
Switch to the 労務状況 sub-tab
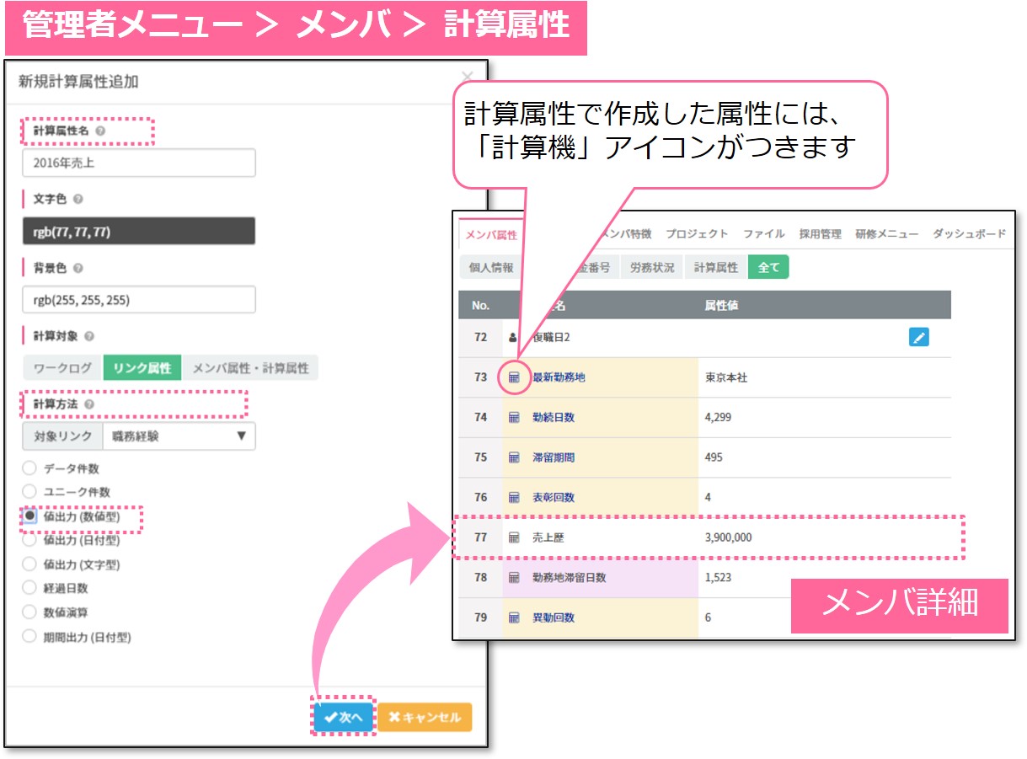[x=652, y=268]
